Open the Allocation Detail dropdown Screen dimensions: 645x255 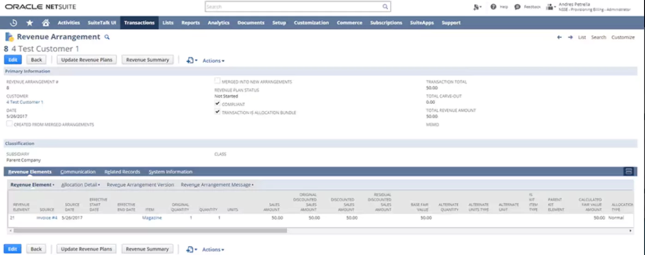click(80, 185)
